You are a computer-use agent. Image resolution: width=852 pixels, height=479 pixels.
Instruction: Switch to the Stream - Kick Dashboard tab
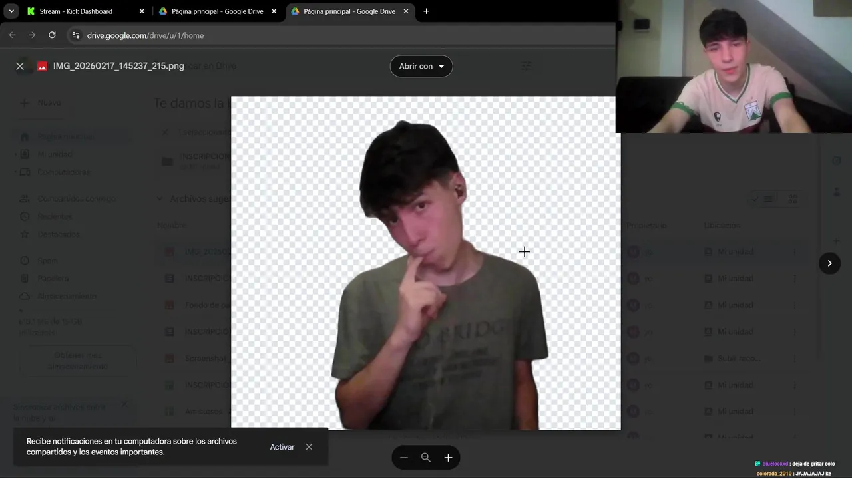[76, 11]
